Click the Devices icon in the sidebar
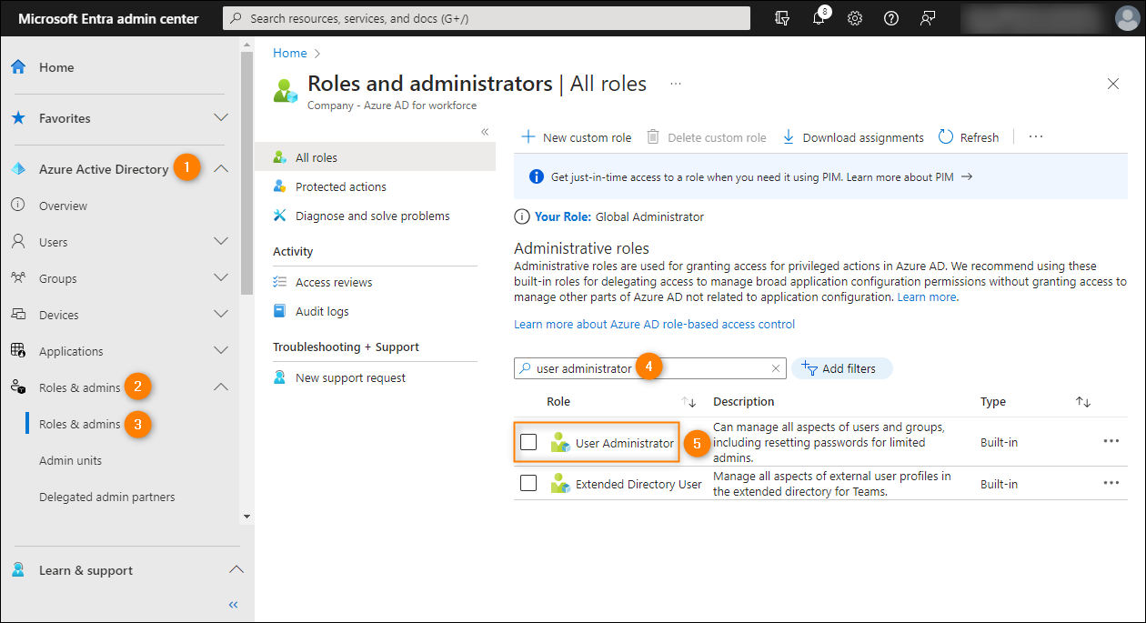The width and height of the screenshot is (1146, 623). point(18,315)
